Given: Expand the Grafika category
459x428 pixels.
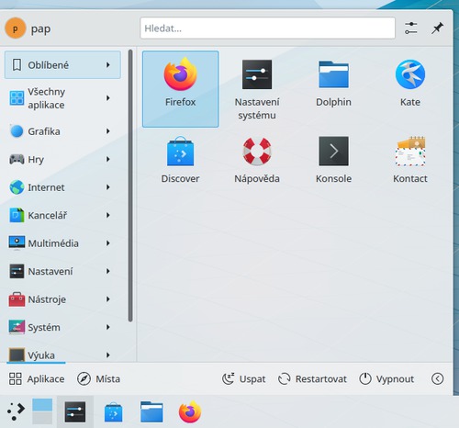Looking at the screenshot, I should [x=62, y=131].
